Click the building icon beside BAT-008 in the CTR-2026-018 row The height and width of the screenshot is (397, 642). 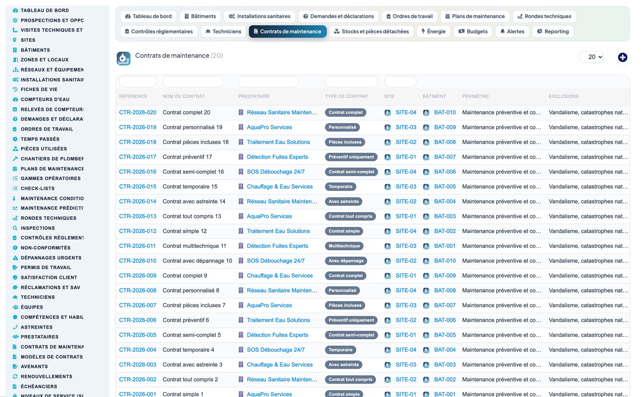click(x=426, y=142)
